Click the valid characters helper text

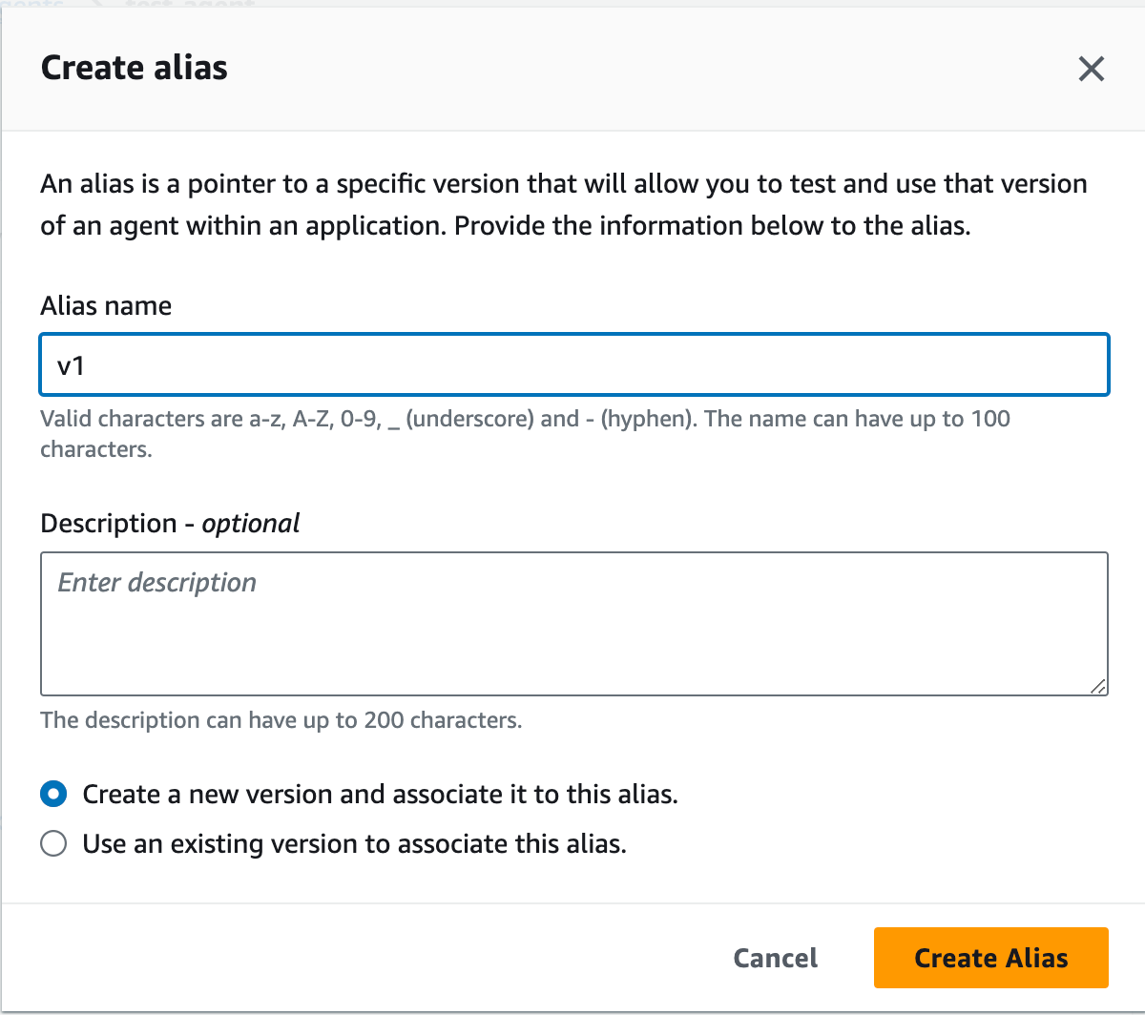pos(525,418)
